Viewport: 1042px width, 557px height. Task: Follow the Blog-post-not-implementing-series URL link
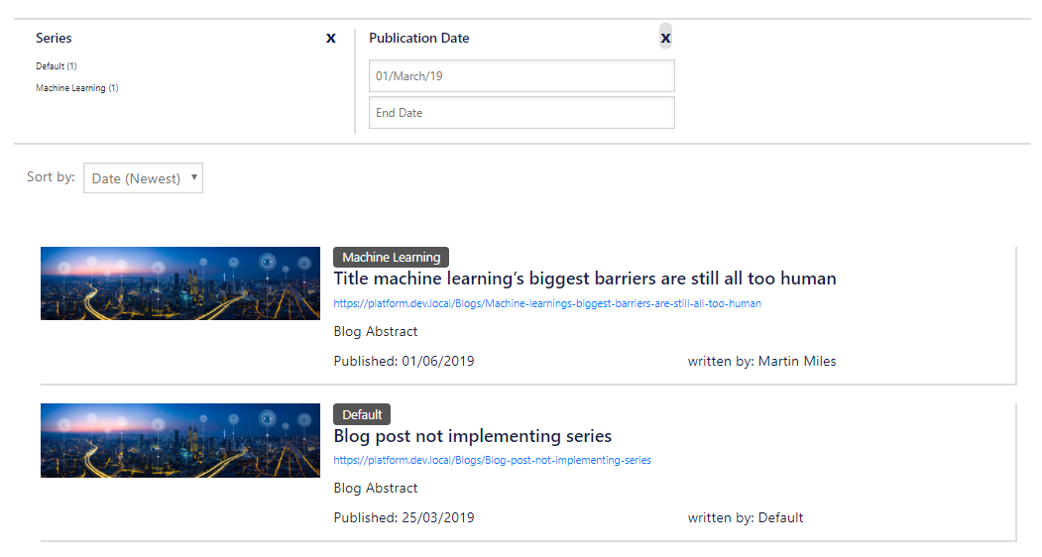click(x=492, y=460)
